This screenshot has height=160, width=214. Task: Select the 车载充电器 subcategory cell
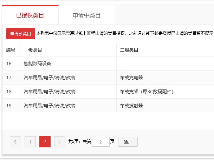pos(165,78)
